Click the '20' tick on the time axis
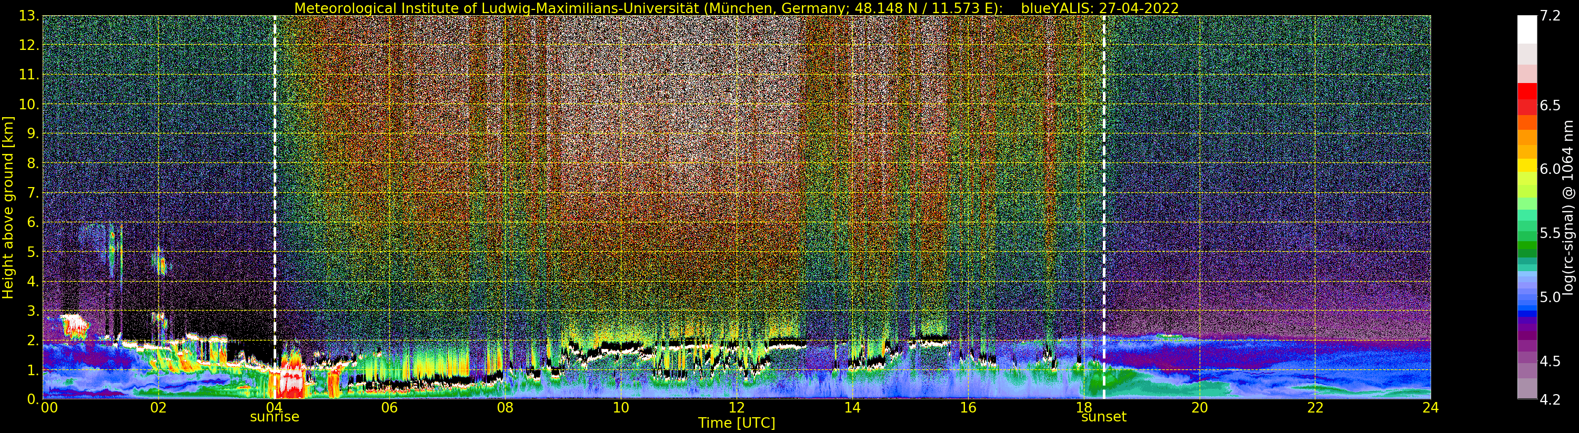This screenshot has height=433, width=1579. (x=1200, y=407)
